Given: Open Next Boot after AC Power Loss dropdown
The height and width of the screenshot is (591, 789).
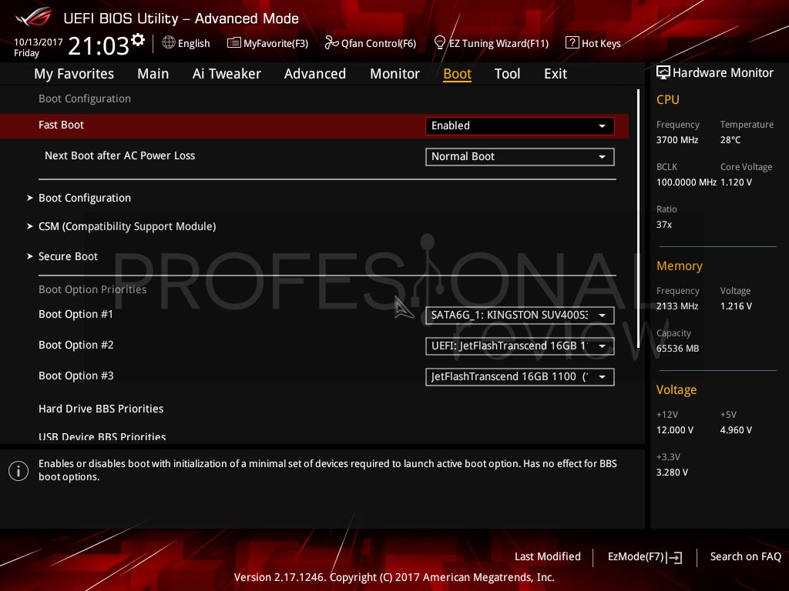Looking at the screenshot, I should pos(520,157).
